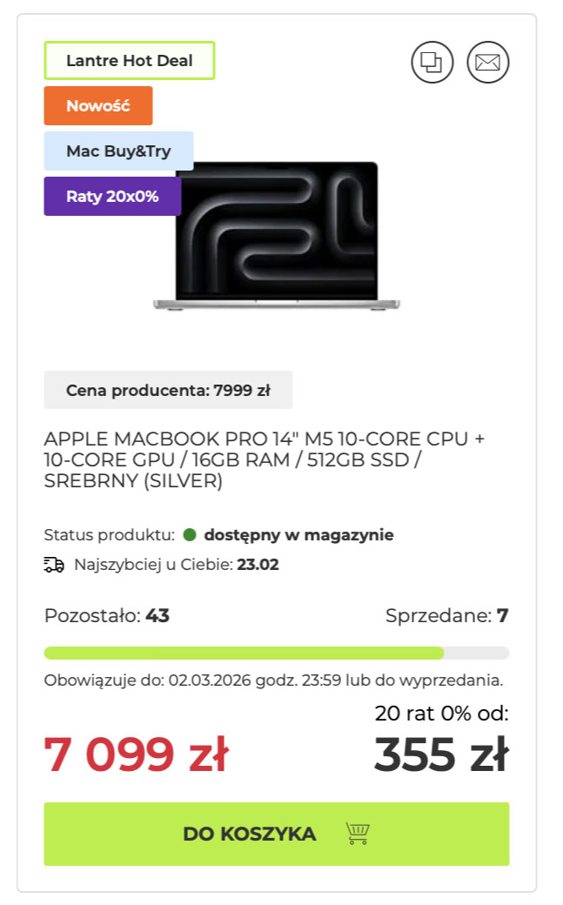This screenshot has width=563, height=905.
Task: Select the orange Nowość badge
Action: pos(98,106)
